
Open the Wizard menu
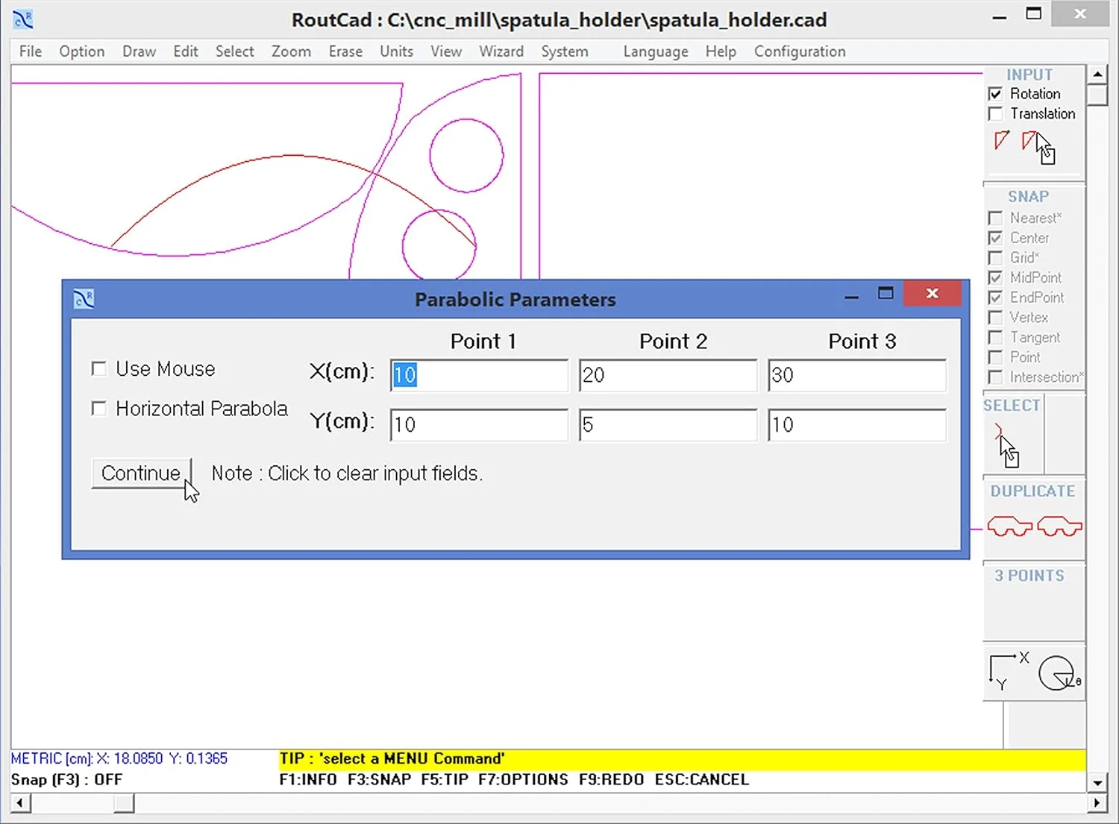[501, 51]
